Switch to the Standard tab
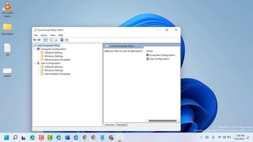Viewport: 253px width, 142px height. [122, 125]
